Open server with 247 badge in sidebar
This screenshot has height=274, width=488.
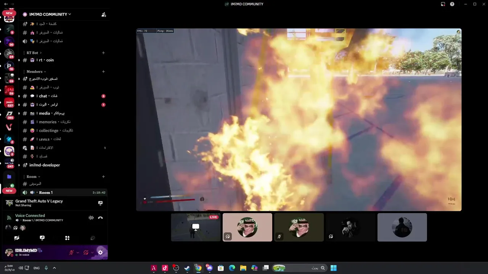tap(9, 164)
